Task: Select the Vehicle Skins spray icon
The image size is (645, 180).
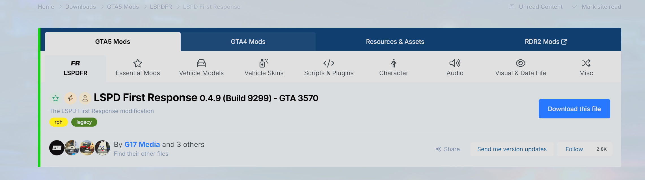Action: click(x=264, y=63)
